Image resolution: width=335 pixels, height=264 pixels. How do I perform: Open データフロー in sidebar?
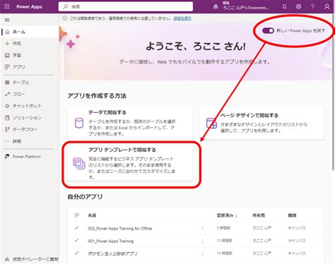(30, 129)
